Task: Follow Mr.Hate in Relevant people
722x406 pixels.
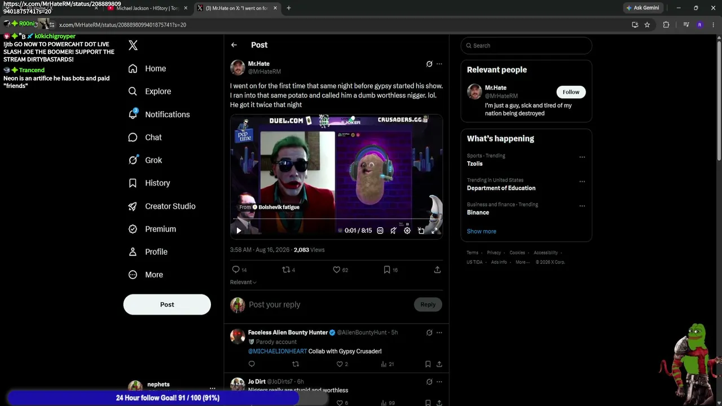Action: point(571,92)
